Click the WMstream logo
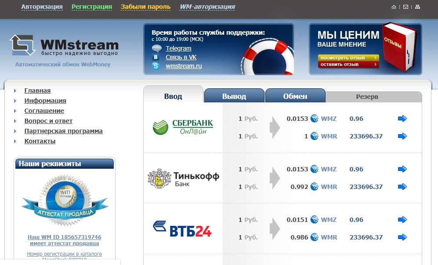The image size is (438, 265). pos(64,45)
